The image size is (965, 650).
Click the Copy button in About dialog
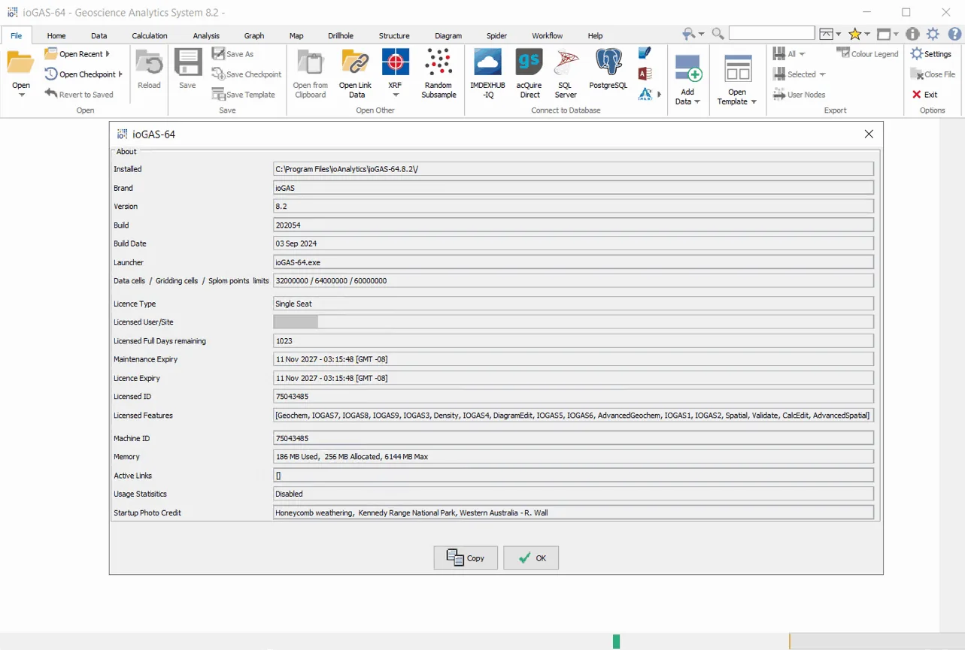tap(466, 558)
